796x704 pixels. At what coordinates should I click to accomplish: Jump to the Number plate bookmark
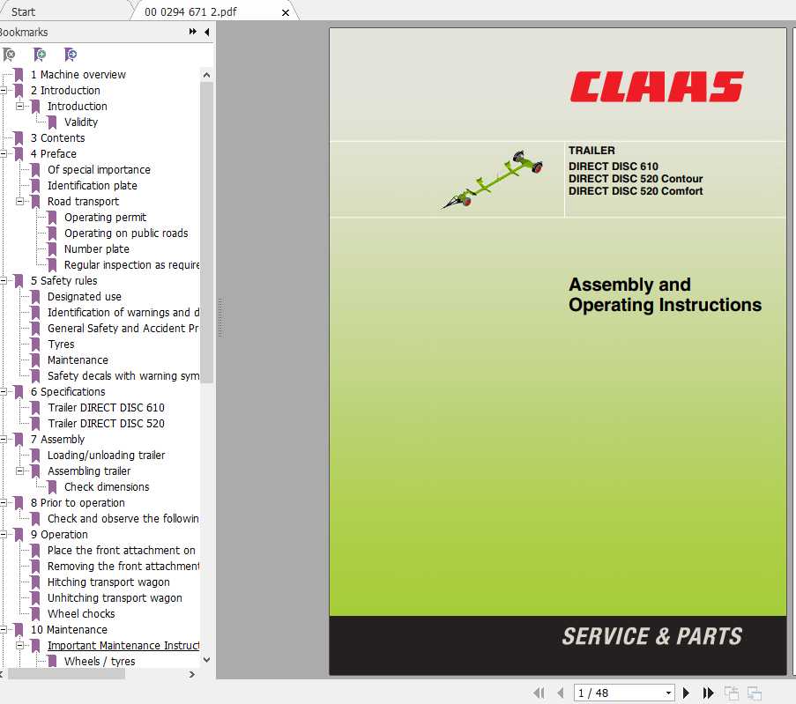tap(96, 249)
